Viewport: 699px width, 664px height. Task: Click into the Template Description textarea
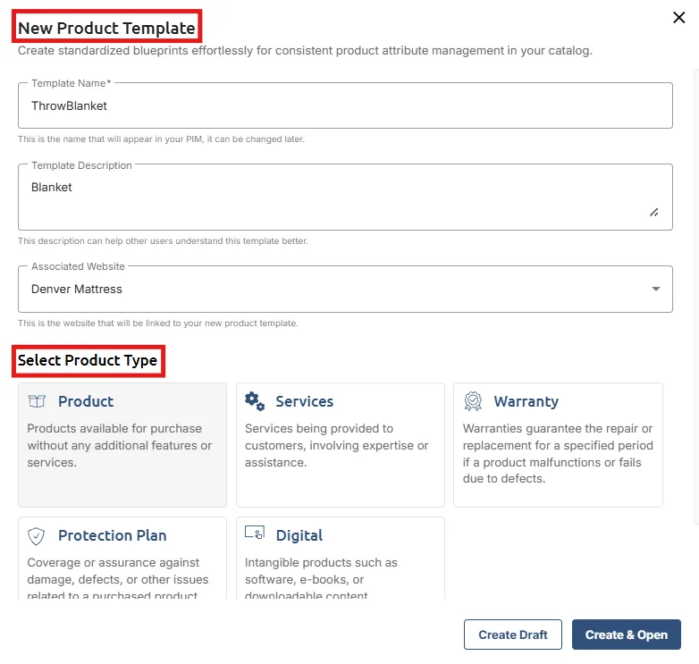345,197
